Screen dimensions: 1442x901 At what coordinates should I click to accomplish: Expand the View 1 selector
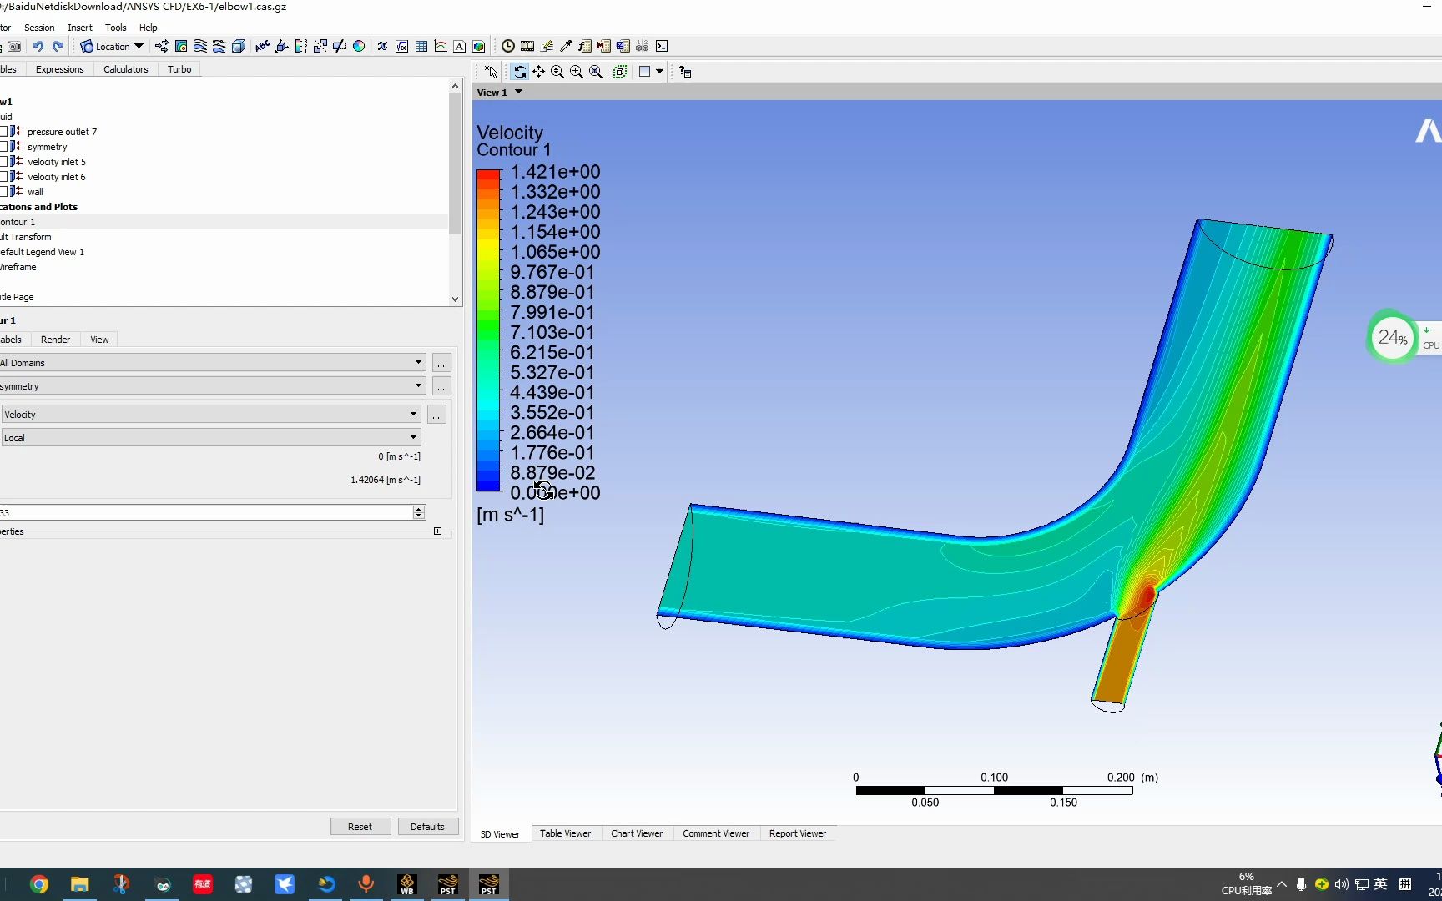(x=518, y=92)
